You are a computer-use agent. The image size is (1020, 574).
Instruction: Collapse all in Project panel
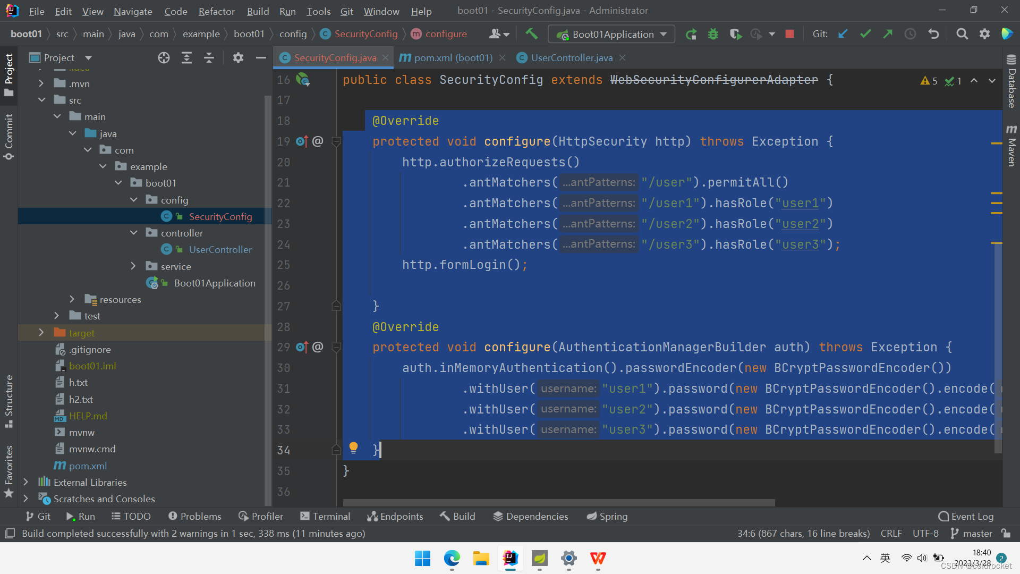pyautogui.click(x=209, y=58)
